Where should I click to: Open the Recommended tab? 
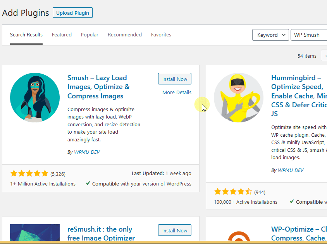125,35
